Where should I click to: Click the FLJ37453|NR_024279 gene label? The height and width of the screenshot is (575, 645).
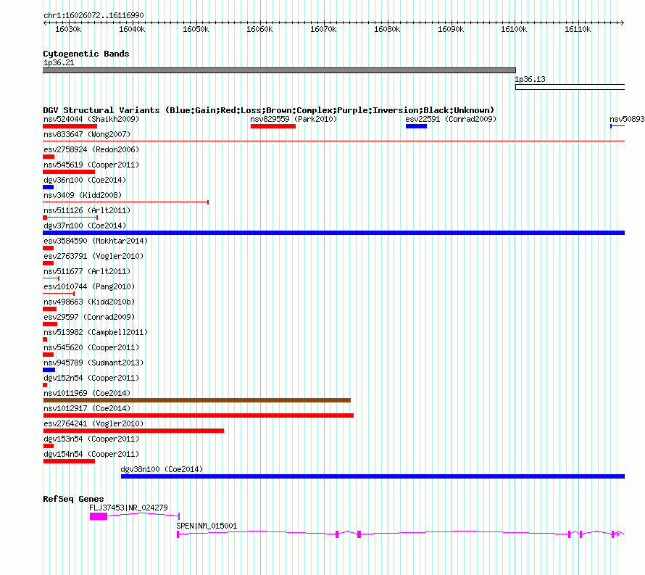pos(128,508)
